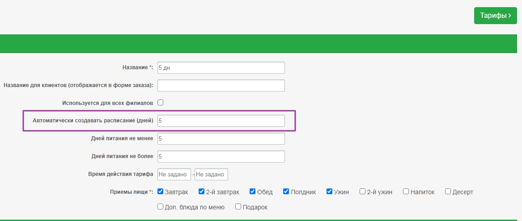
Task: Check the Напиток checkbox
Action: pos(406,192)
